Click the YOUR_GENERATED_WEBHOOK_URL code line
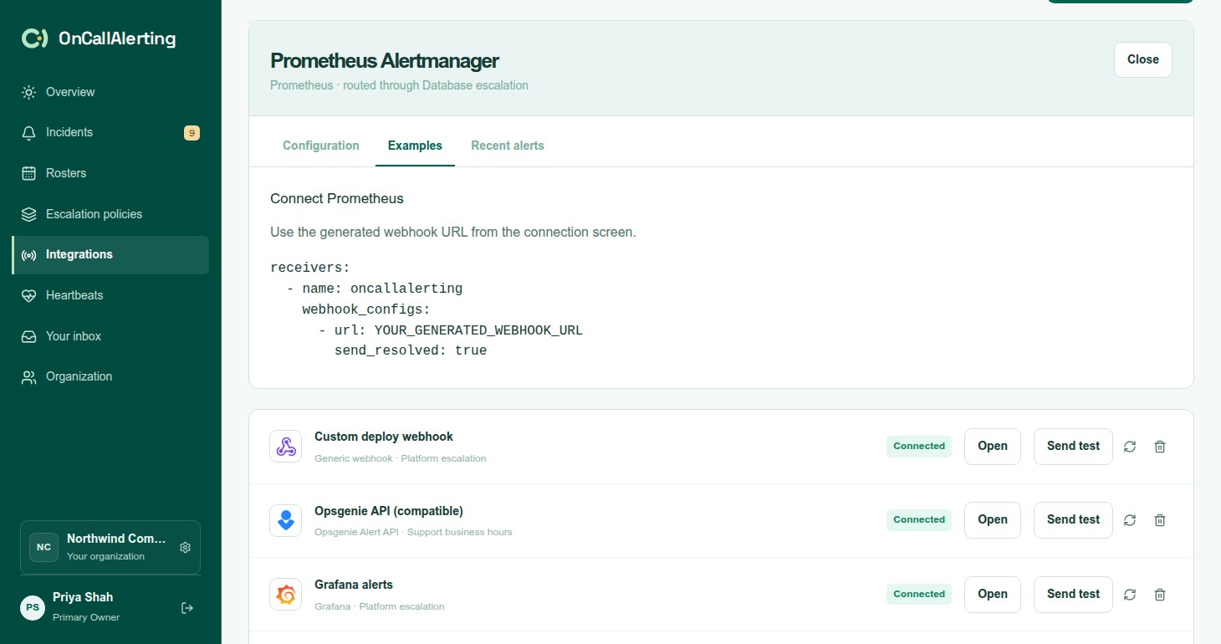1221x644 pixels. coord(450,330)
